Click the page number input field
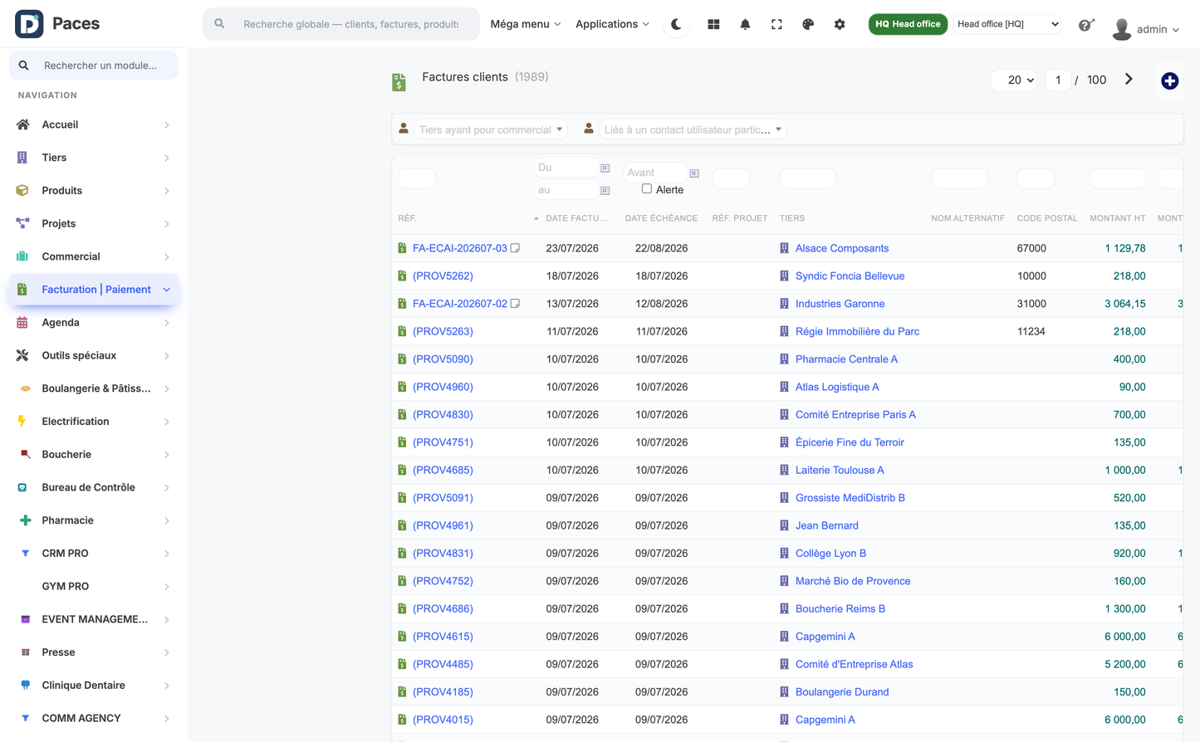Viewport: 1200px width, 742px height. click(x=1058, y=81)
